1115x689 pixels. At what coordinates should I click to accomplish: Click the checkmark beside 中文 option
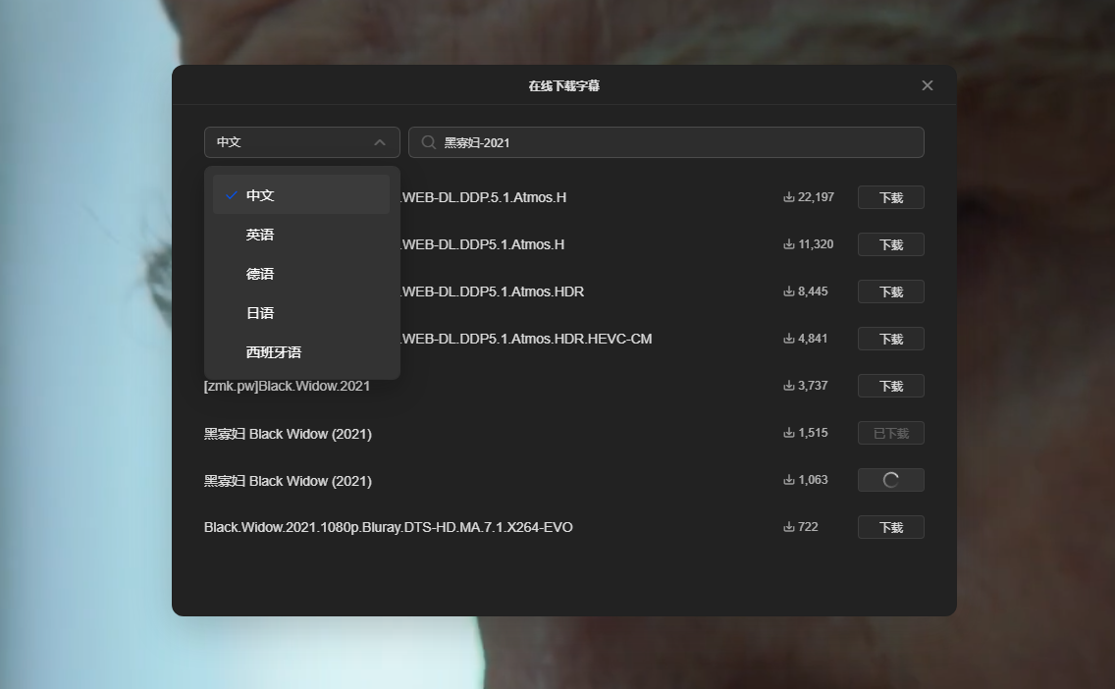232,195
